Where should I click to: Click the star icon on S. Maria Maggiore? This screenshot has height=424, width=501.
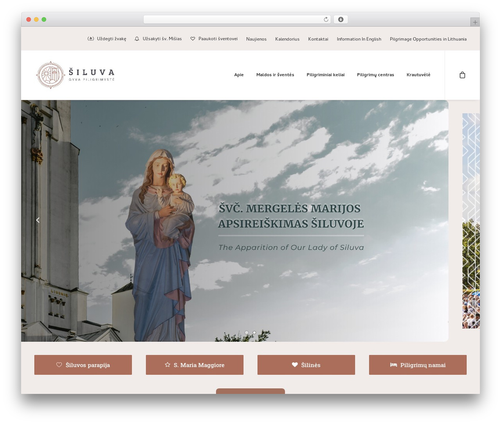coord(168,365)
